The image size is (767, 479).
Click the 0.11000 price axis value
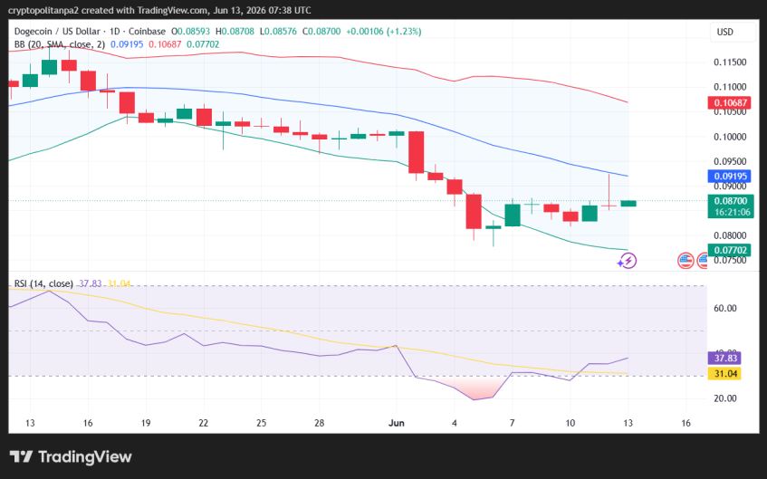(730, 87)
